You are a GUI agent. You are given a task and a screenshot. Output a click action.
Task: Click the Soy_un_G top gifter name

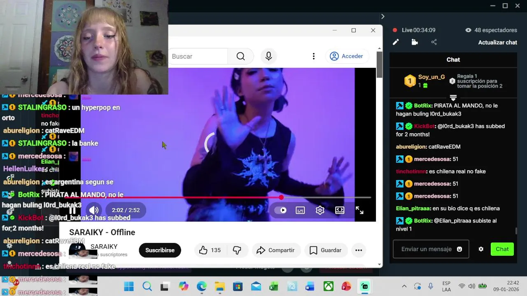click(431, 77)
